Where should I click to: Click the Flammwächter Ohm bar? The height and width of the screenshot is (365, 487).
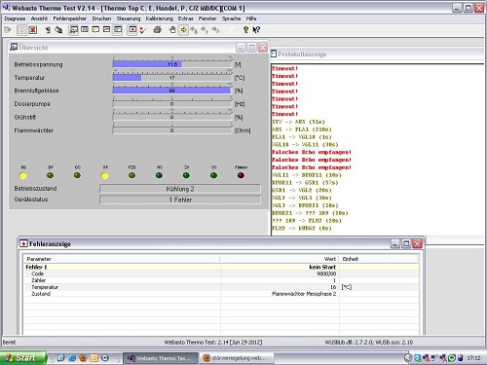172,130
